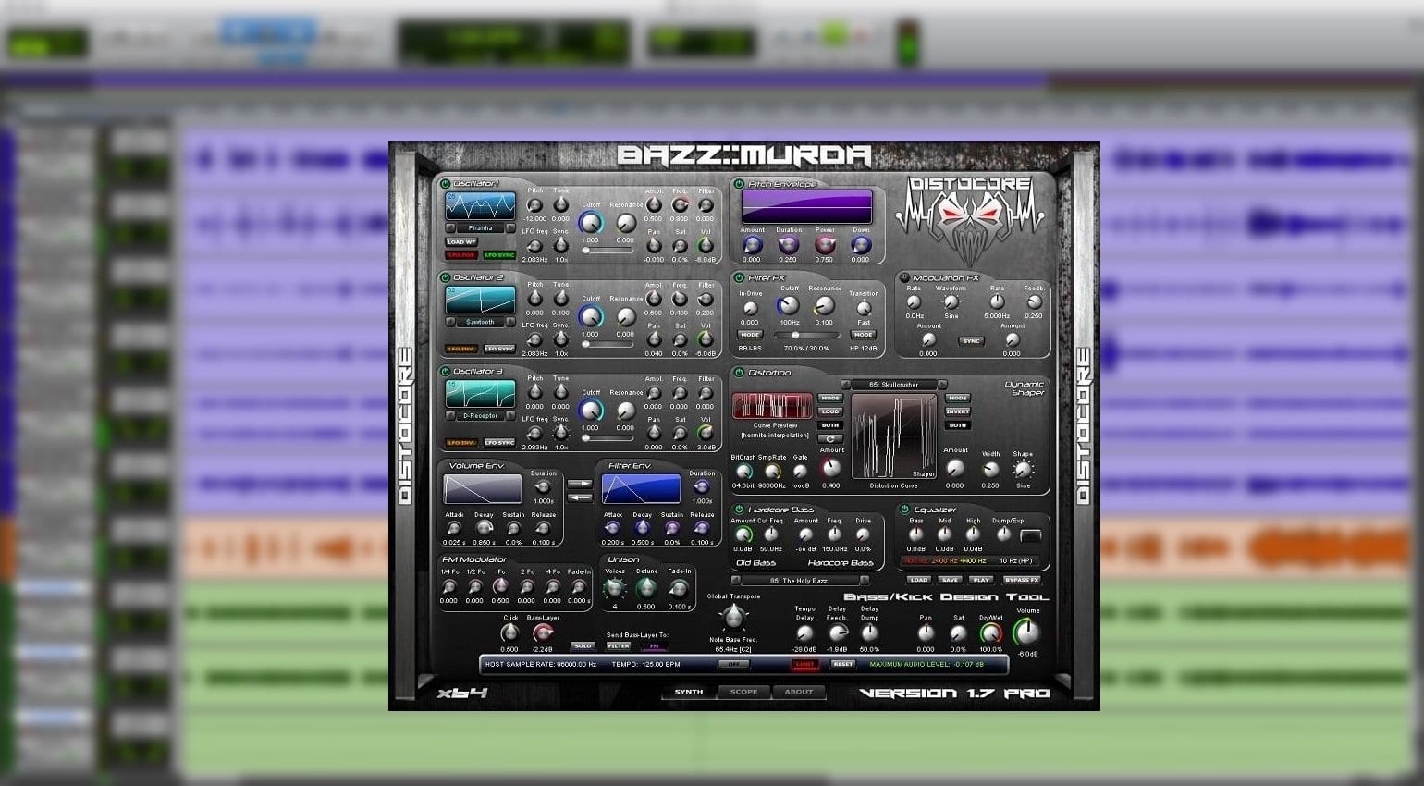
Task: Click LOAD WF in Oscillator 1
Action: (461, 242)
